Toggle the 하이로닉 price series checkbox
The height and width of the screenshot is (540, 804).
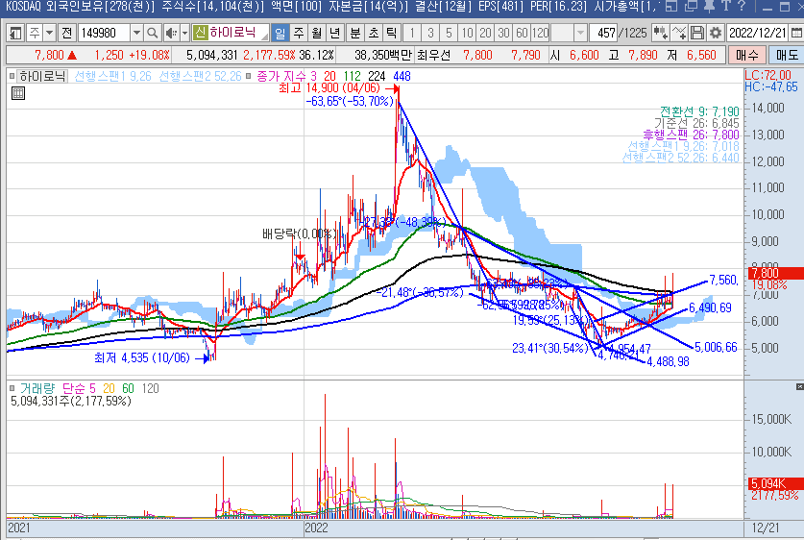pyautogui.click(x=12, y=77)
